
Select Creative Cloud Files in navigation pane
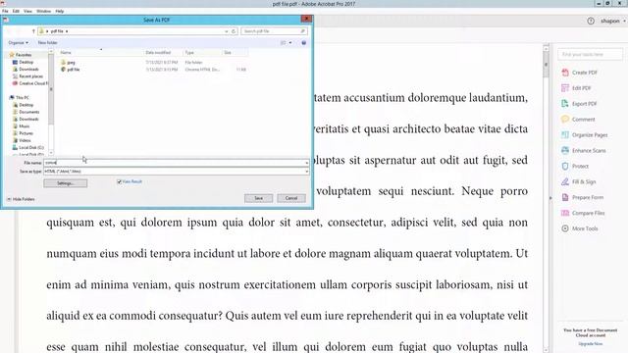(x=30, y=83)
